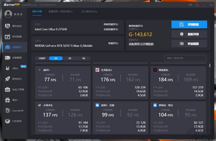
Task: Switch to 压力测试(Beta) tab
Action: click(x=89, y=11)
